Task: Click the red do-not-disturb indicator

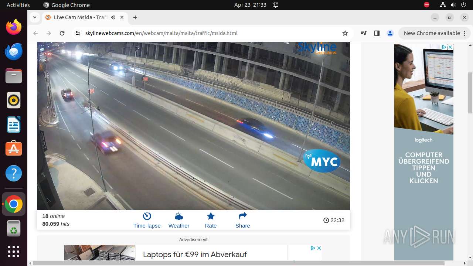Action: pos(426,5)
